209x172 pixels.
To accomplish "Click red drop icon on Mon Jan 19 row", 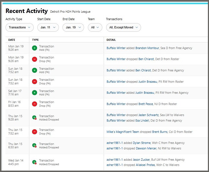I will pos(35,59).
